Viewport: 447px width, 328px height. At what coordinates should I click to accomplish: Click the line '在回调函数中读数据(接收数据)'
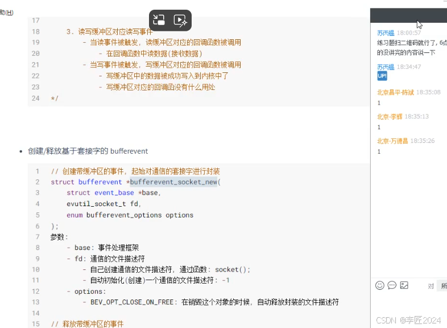click(154, 54)
